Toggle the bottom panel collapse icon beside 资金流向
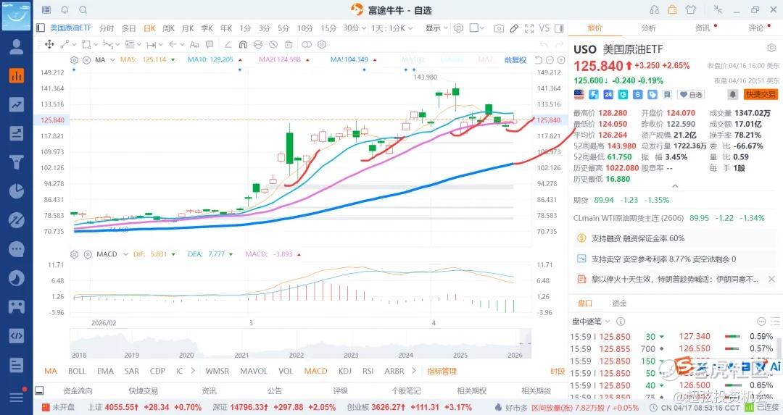The image size is (783, 415). point(39,390)
